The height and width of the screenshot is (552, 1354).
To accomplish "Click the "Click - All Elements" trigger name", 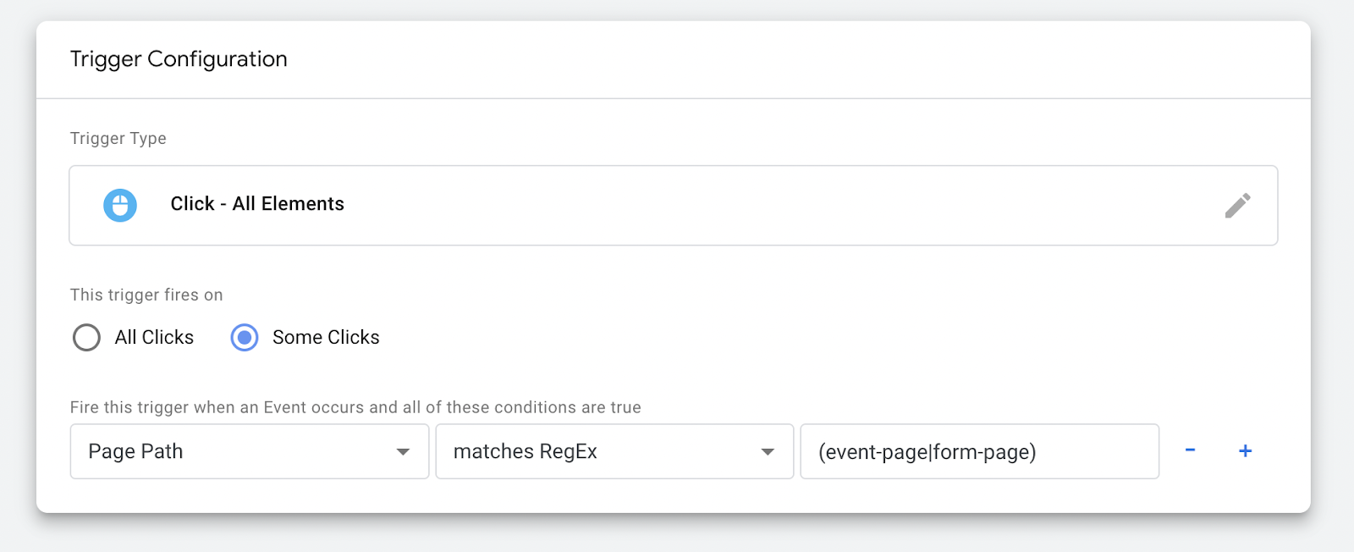I will click(257, 204).
